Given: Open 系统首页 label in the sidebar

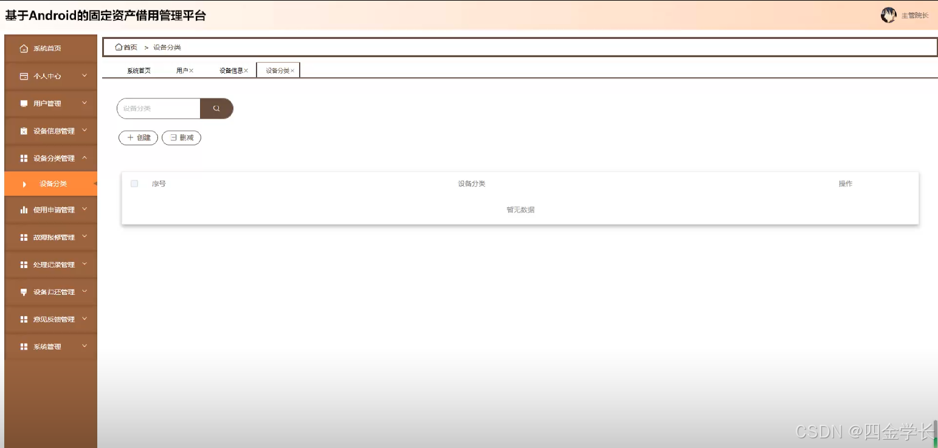Looking at the screenshot, I should (x=47, y=49).
